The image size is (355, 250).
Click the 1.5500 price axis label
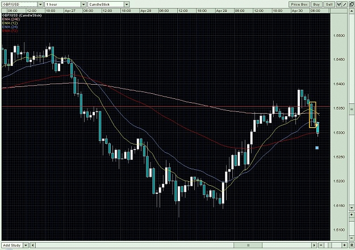point(339,36)
